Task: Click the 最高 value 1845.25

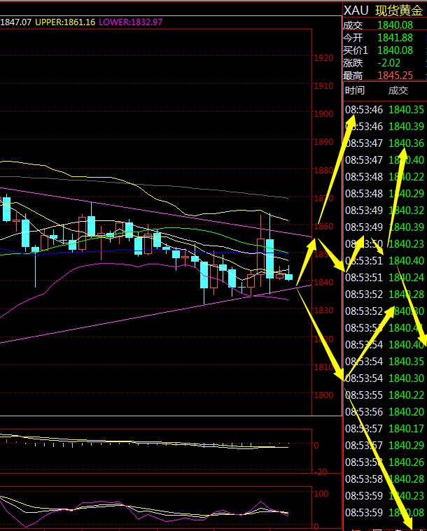Action: point(395,76)
